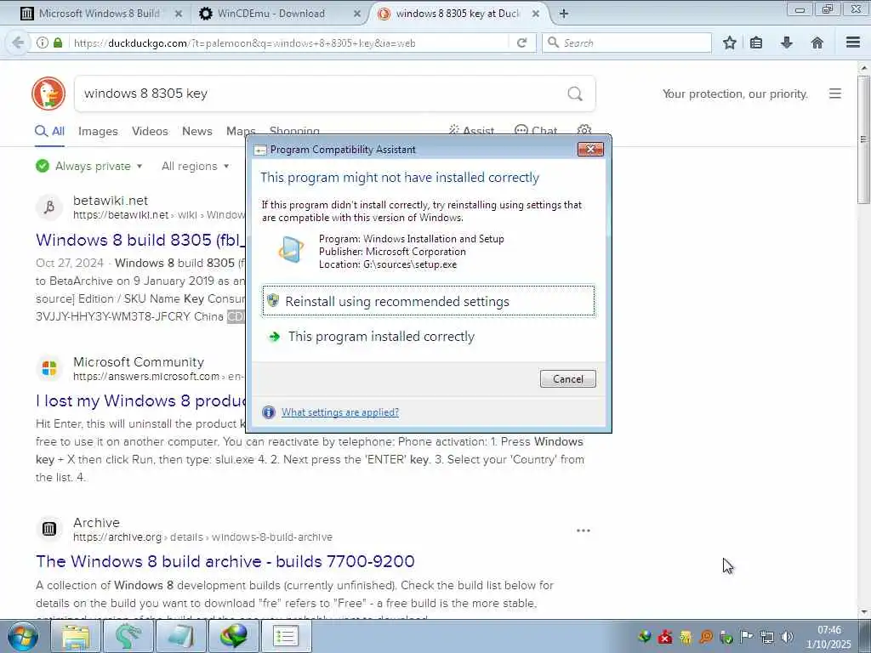The width and height of the screenshot is (871, 653).
Task: Choose Reinstall using recommended settings
Action: tap(429, 301)
